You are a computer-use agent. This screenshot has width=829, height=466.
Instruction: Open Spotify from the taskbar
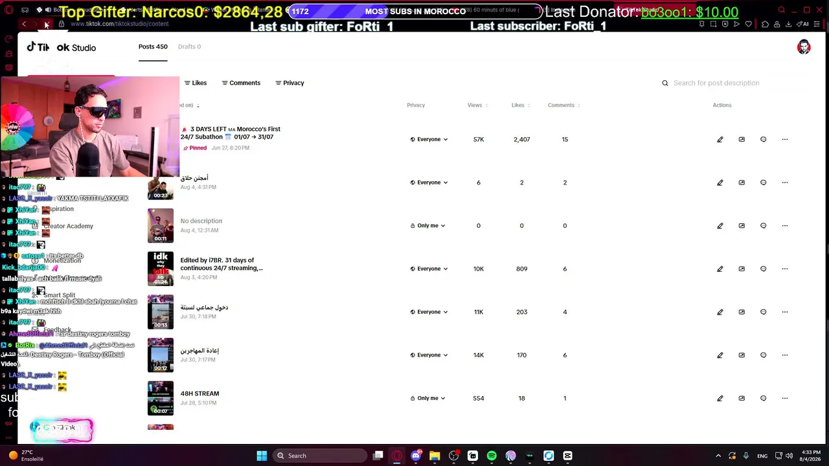click(492, 456)
